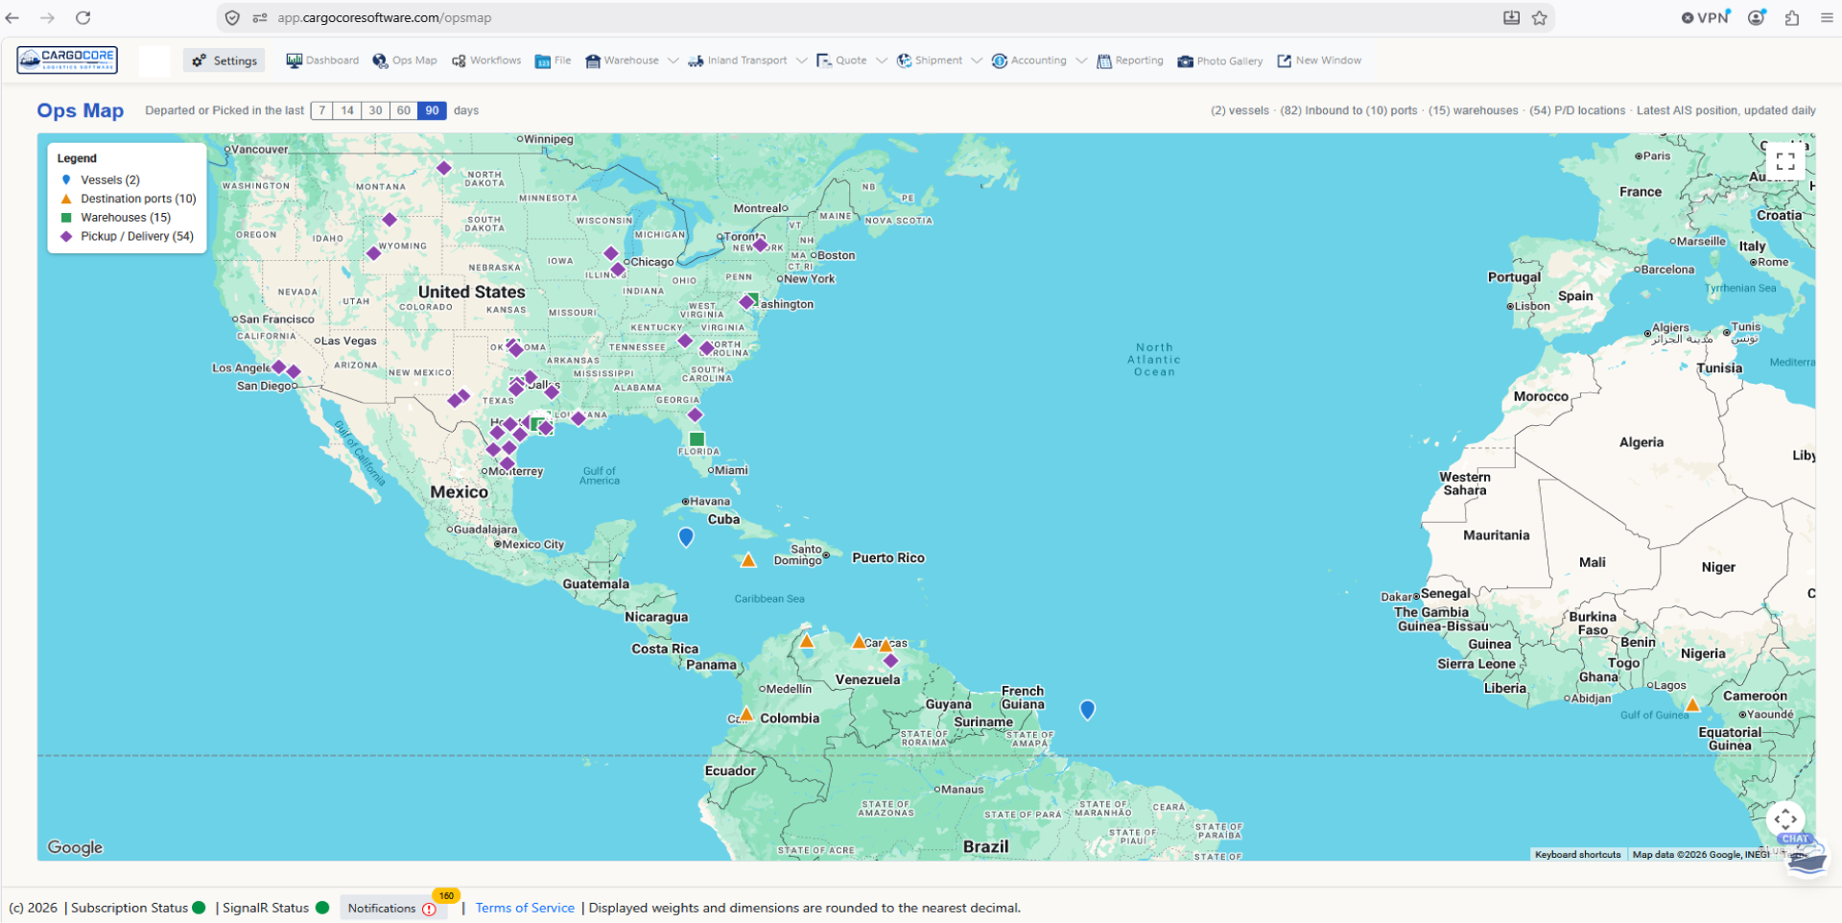1842x923 pixels.
Task: Click the Google logo on map
Action: pos(75,847)
